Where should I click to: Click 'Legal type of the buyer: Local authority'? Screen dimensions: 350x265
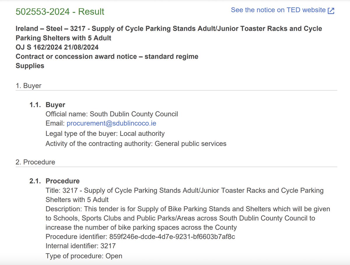pos(105,134)
